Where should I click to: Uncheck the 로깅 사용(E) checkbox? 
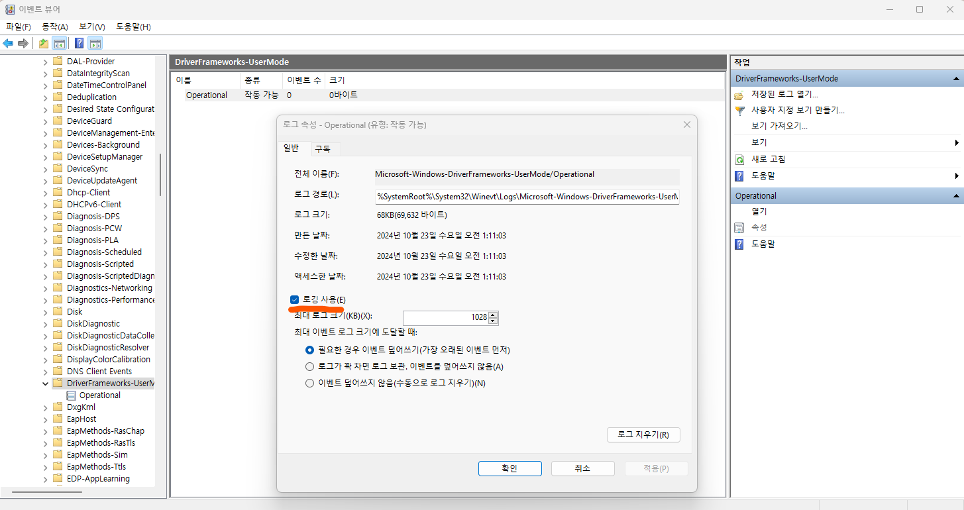295,300
